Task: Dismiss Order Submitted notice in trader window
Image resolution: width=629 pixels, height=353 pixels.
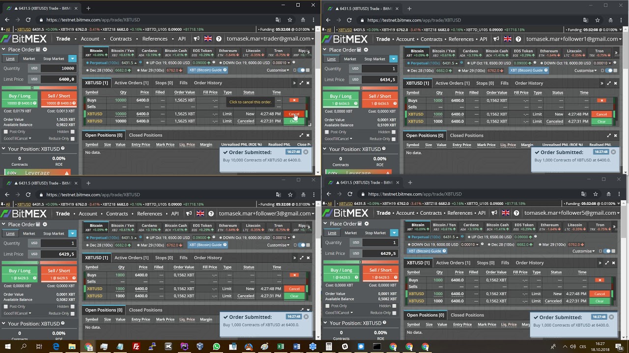Action: click(306, 152)
